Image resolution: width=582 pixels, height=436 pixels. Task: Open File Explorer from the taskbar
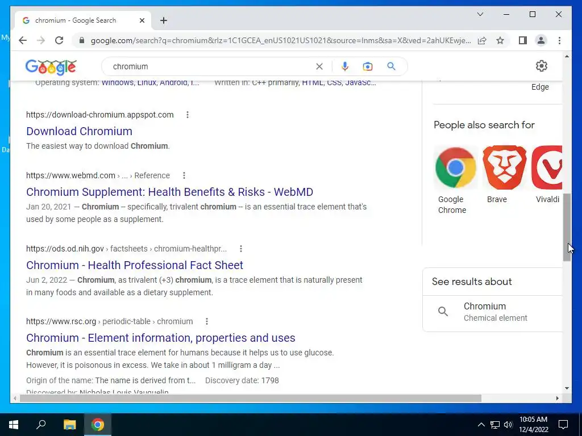(x=69, y=425)
